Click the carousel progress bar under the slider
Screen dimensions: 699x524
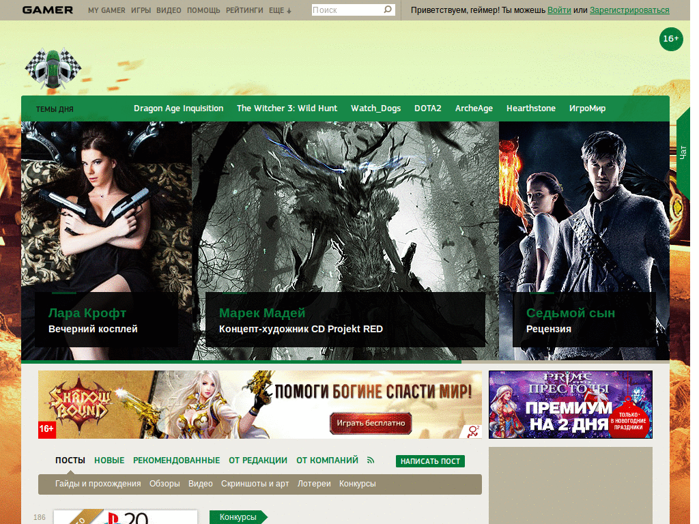click(345, 362)
